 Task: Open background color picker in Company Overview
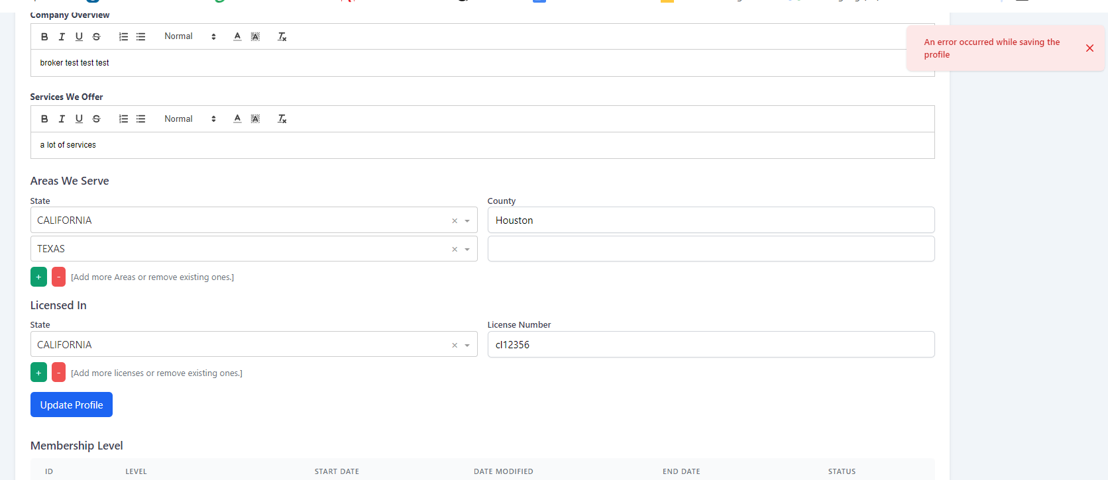[255, 37]
